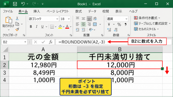The width and height of the screenshot is (173, 97).
Task: Decrease decimal places icon
Action: [116, 30]
